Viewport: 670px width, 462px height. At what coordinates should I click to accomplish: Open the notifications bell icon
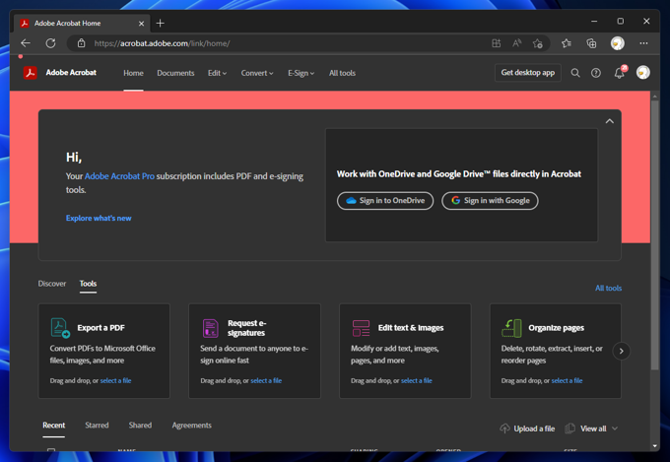(619, 73)
